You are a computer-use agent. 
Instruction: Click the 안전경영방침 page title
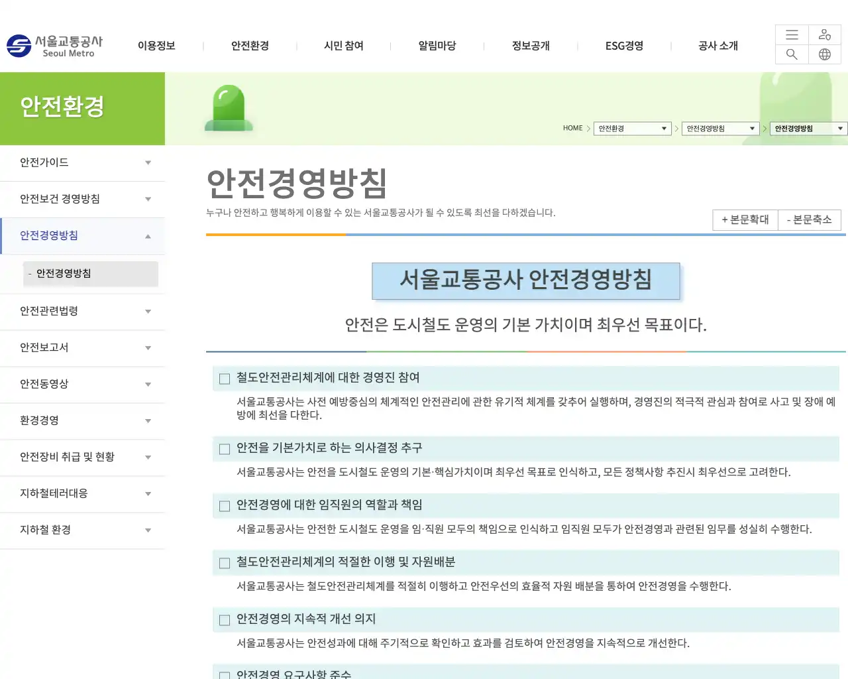coord(297,184)
